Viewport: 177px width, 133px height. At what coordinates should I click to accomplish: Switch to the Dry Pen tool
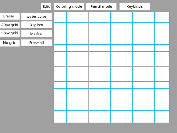[37, 25]
